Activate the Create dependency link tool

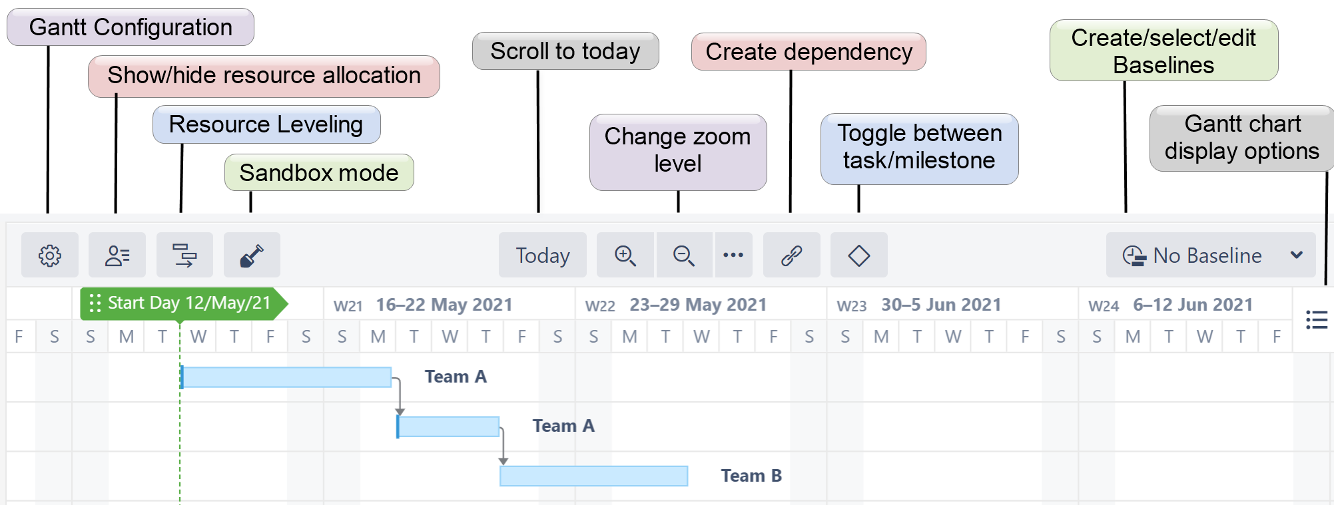tap(792, 255)
